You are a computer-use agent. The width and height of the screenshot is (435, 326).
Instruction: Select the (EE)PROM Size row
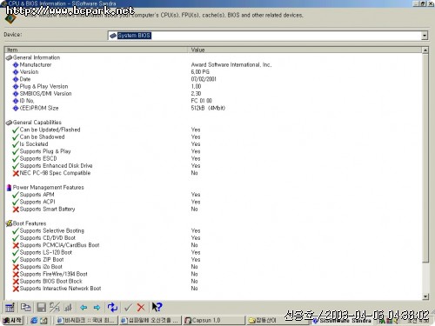pyautogui.click(x=213, y=108)
